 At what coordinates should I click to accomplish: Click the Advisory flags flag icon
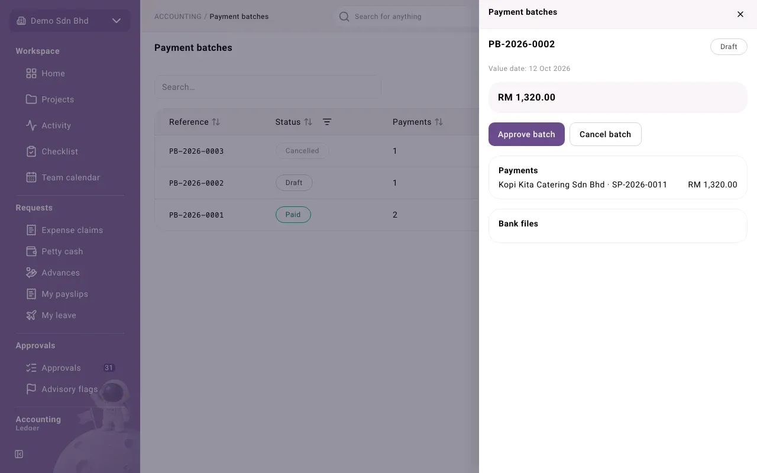click(31, 389)
